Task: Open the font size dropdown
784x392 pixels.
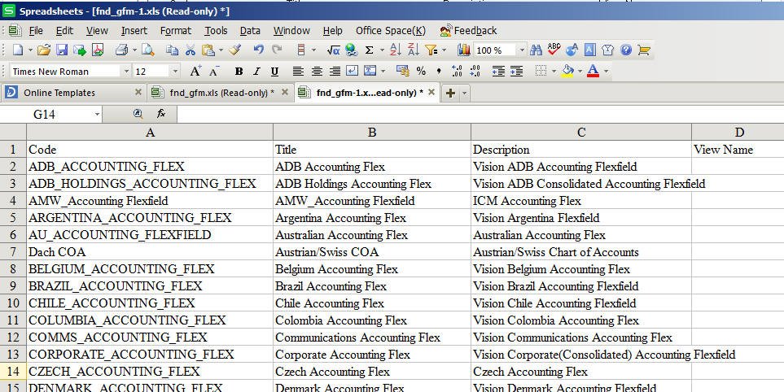Action: tap(175, 72)
